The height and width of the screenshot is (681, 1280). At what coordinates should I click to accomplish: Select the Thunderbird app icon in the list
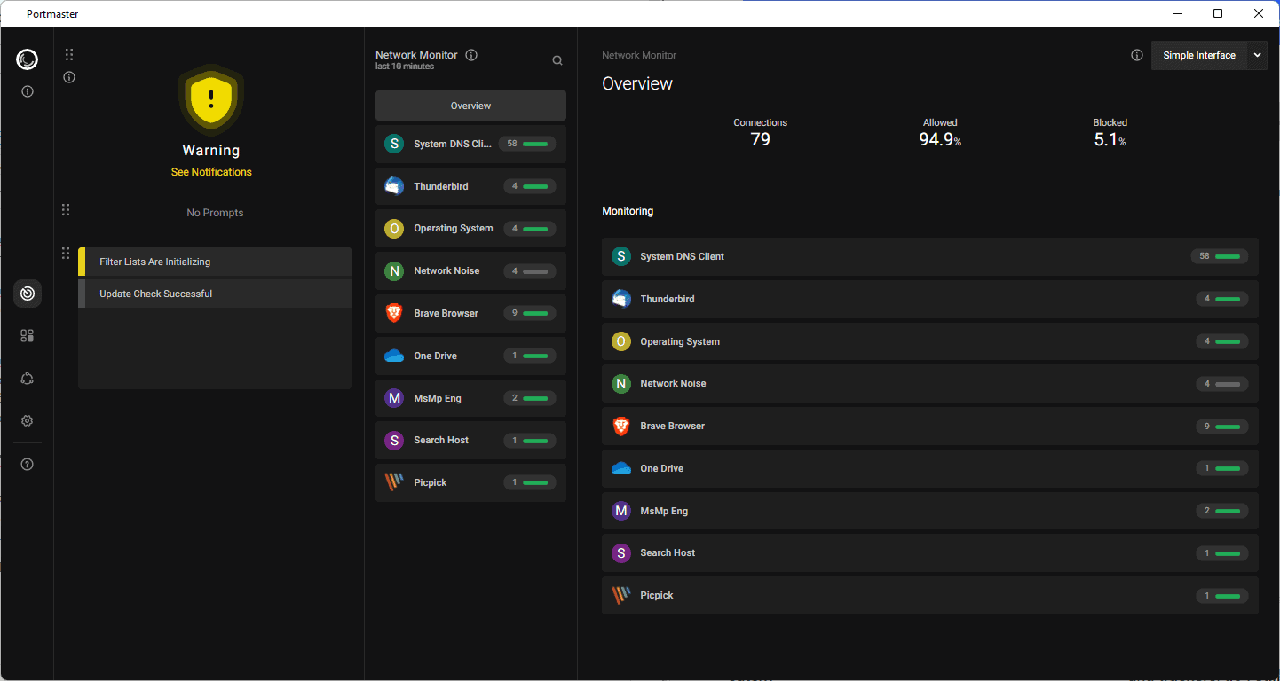point(393,185)
